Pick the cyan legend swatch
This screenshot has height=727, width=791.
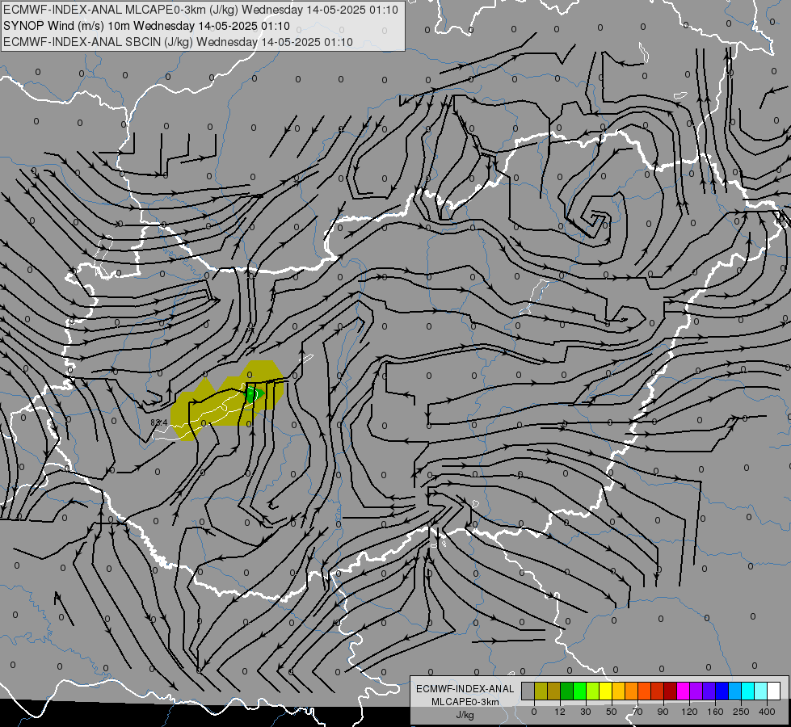click(749, 691)
